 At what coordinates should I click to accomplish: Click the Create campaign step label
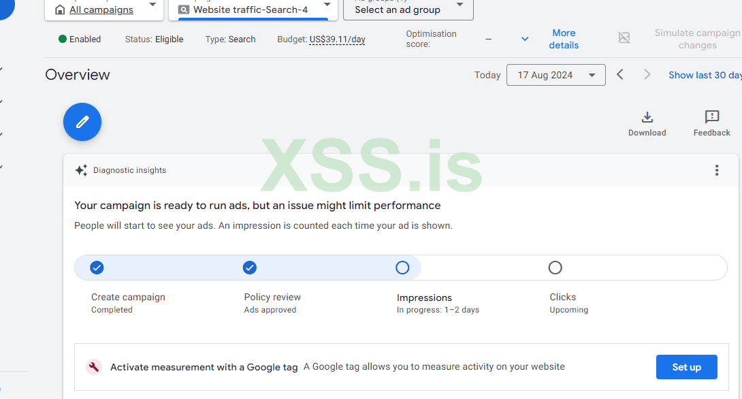point(128,298)
